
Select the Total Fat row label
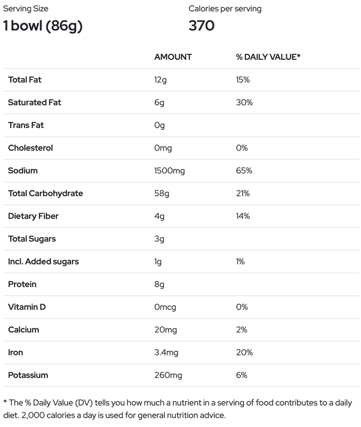click(25, 80)
